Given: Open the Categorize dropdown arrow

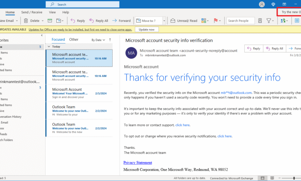Looking at the screenshot, I should [208, 21].
